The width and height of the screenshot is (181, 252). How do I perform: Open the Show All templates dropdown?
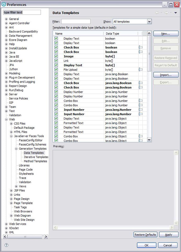pos(149,22)
